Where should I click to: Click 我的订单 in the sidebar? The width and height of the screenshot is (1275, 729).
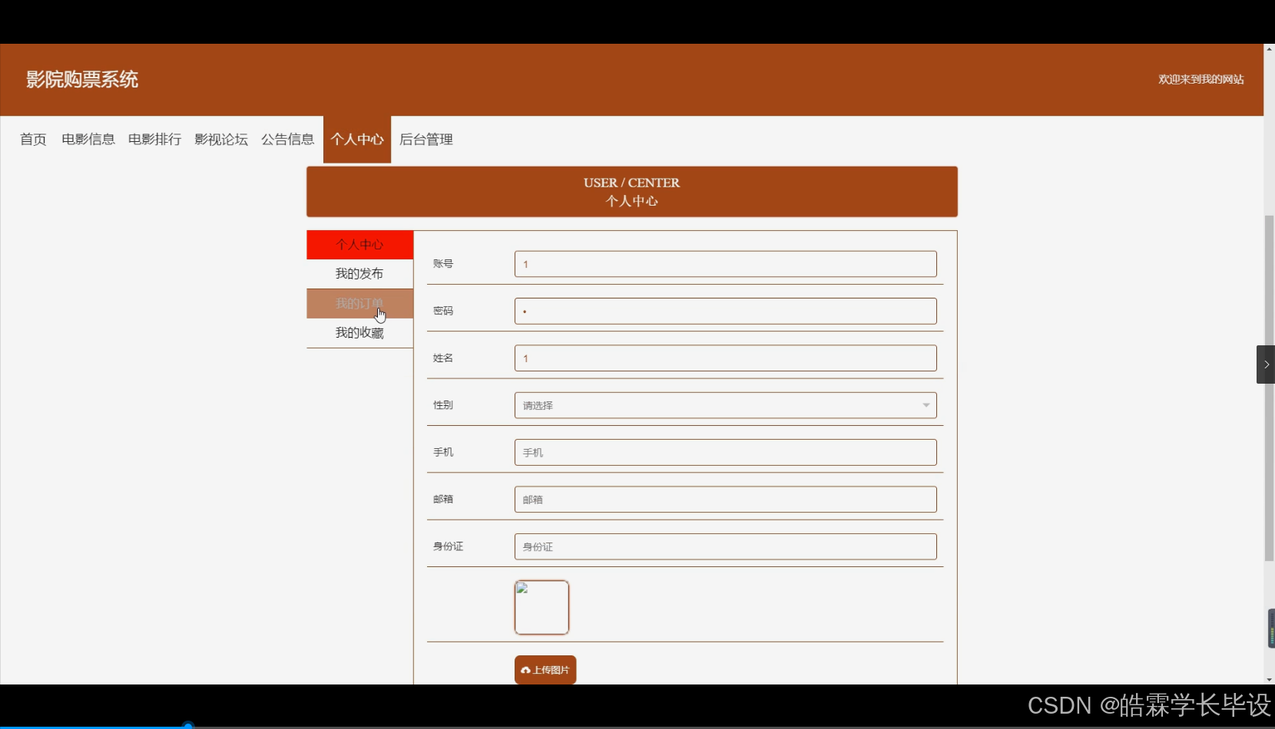tap(359, 302)
